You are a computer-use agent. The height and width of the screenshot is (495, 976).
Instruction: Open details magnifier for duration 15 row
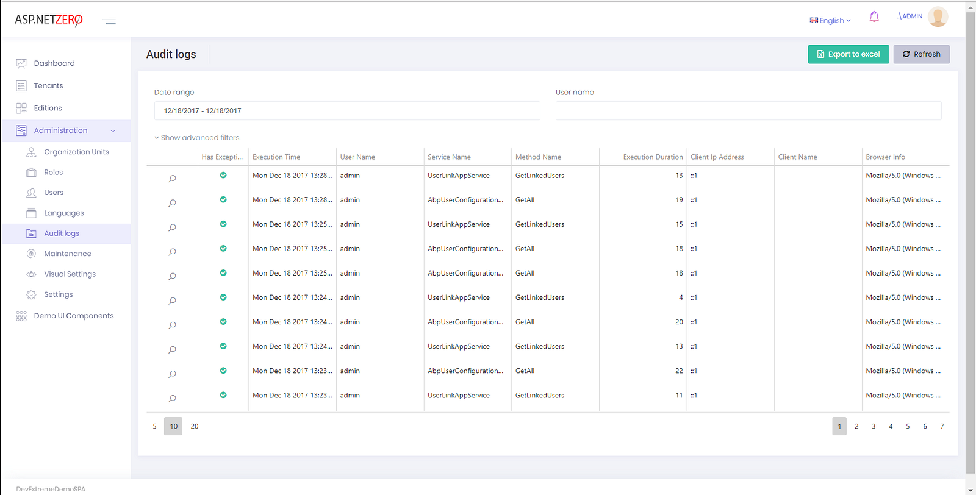click(172, 227)
